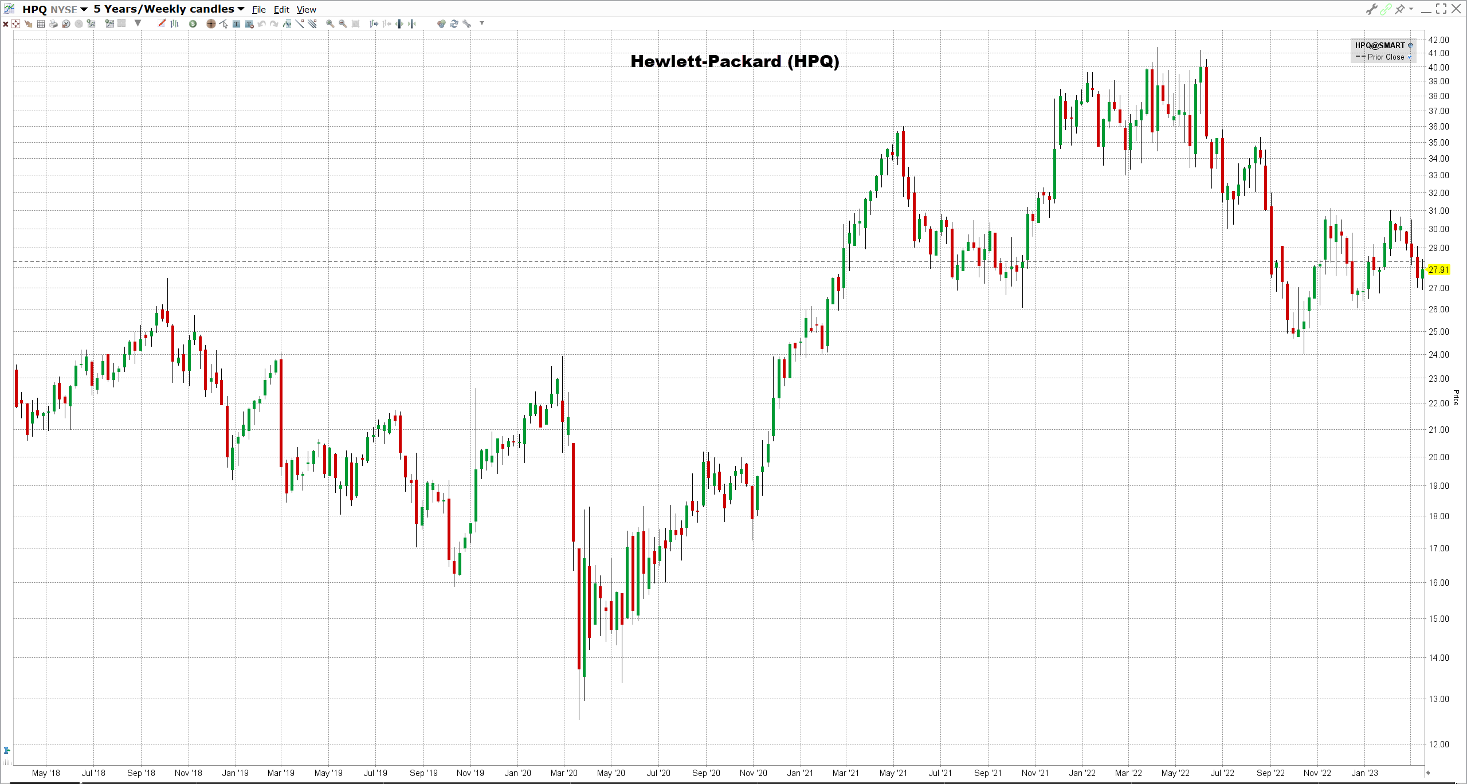Click the small diamond at time axis end
The width and height of the screenshot is (1467, 784).
(1428, 773)
